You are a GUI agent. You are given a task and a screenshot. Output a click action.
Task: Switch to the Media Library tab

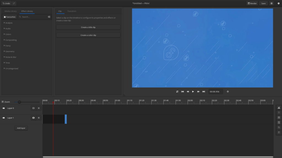tap(10, 11)
